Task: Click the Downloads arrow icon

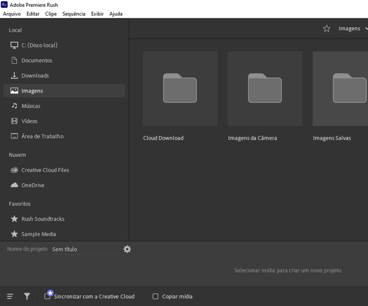Action: tap(14, 76)
